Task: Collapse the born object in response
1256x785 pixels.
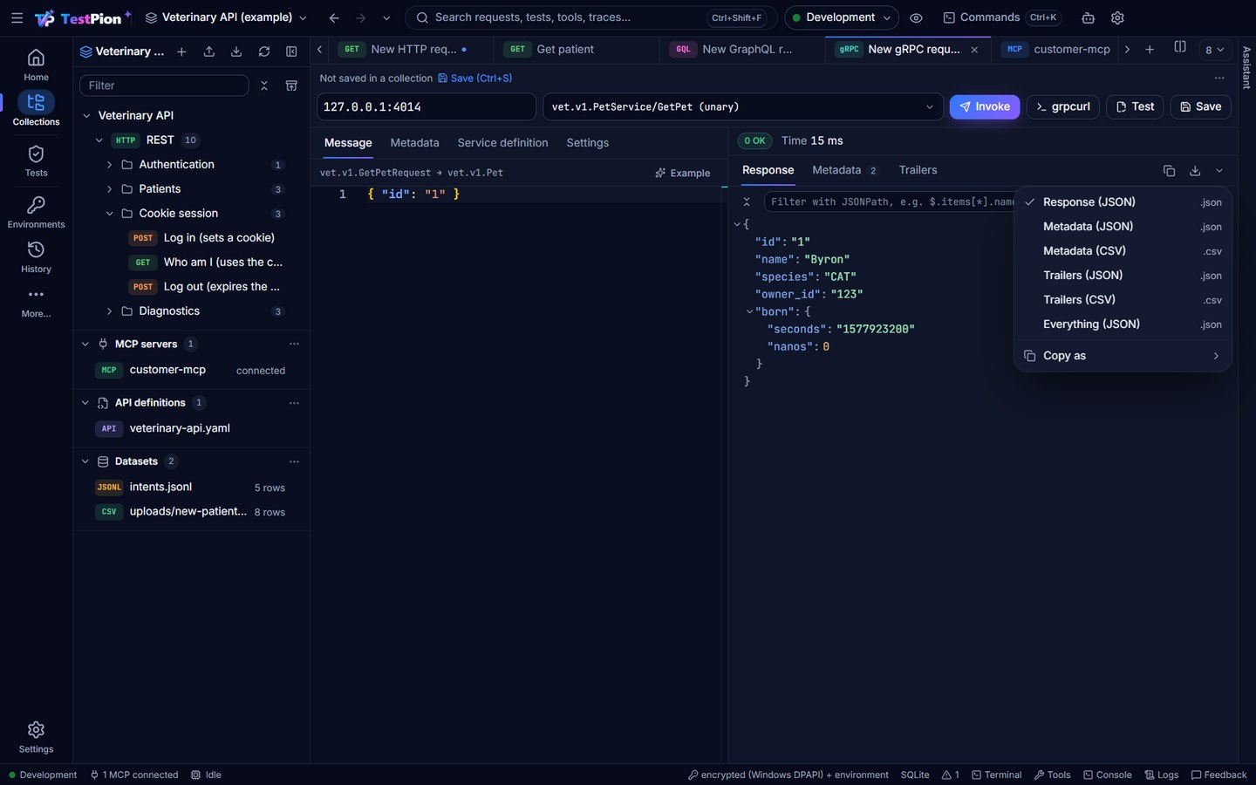Action: click(749, 311)
